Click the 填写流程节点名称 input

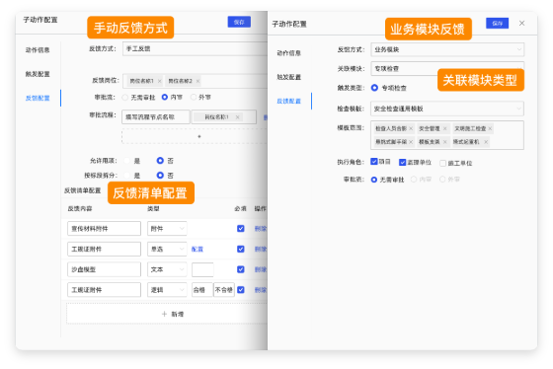(x=156, y=117)
